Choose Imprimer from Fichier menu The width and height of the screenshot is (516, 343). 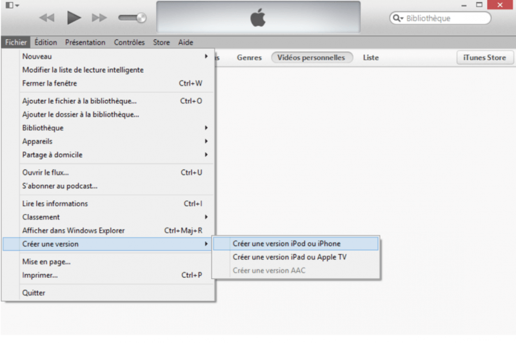(108, 275)
